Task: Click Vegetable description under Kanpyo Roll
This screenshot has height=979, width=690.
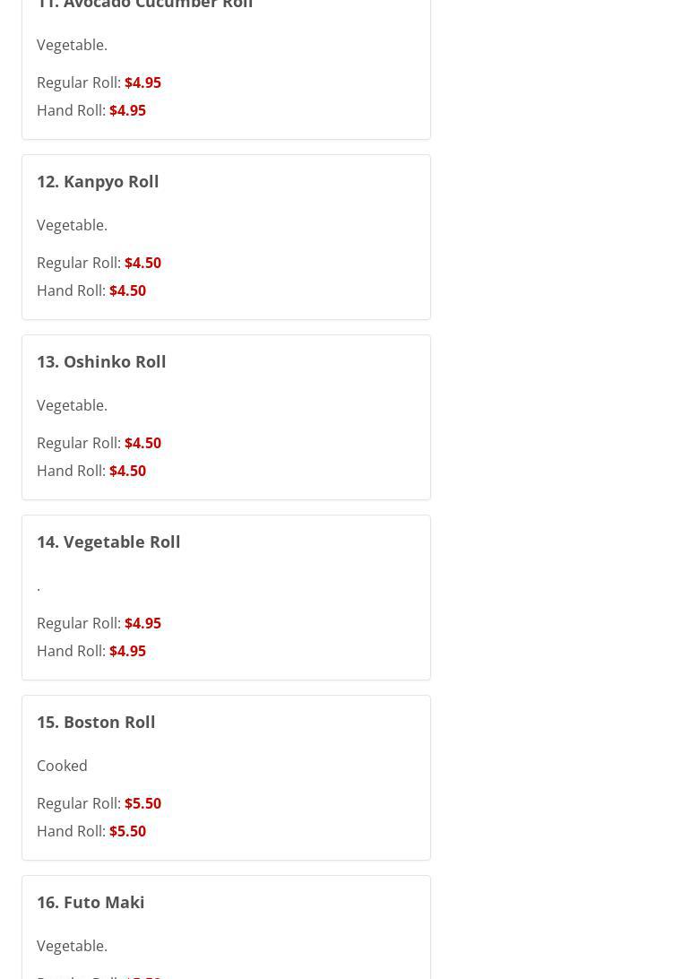Action: point(72,225)
